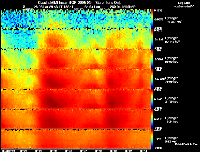Viewport: 200px width, 152px height.
Task: Click the 'Stare' mode label in header
Action: [99, 3]
